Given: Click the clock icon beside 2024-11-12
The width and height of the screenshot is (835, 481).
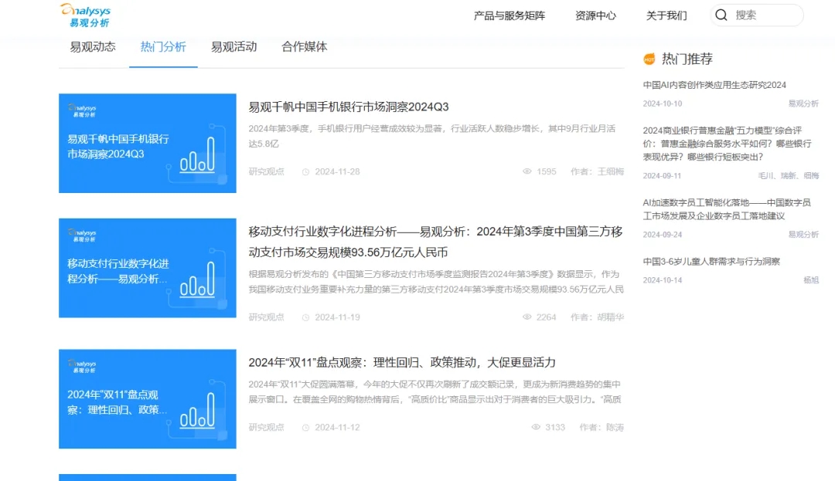Looking at the screenshot, I should pos(305,428).
